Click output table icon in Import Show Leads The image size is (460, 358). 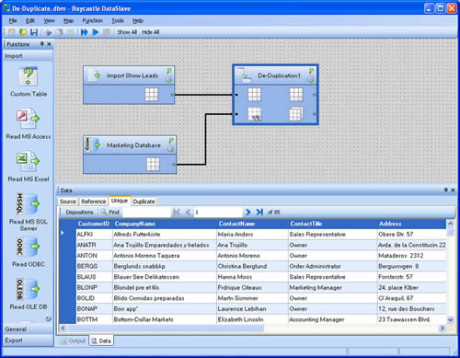coord(152,95)
